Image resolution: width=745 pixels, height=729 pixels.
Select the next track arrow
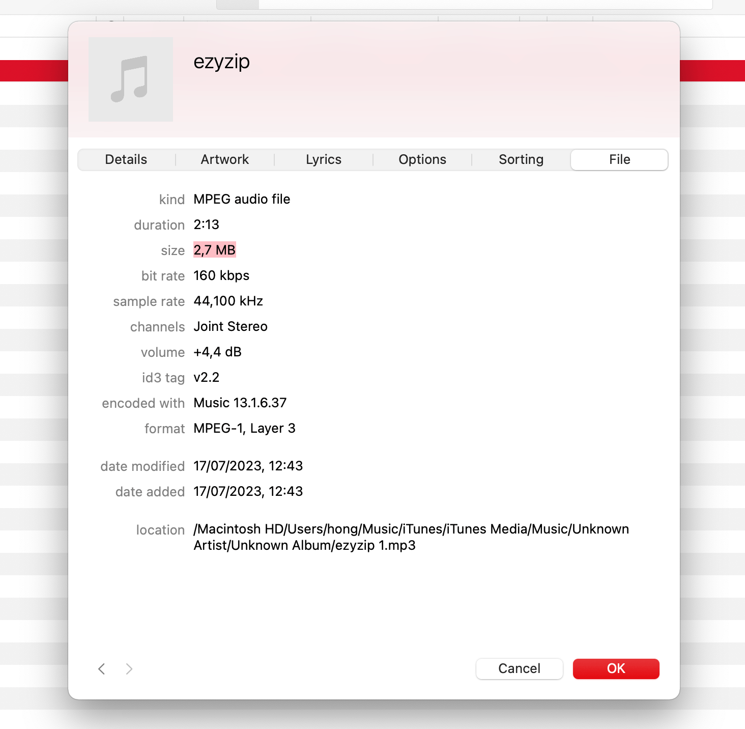(129, 669)
